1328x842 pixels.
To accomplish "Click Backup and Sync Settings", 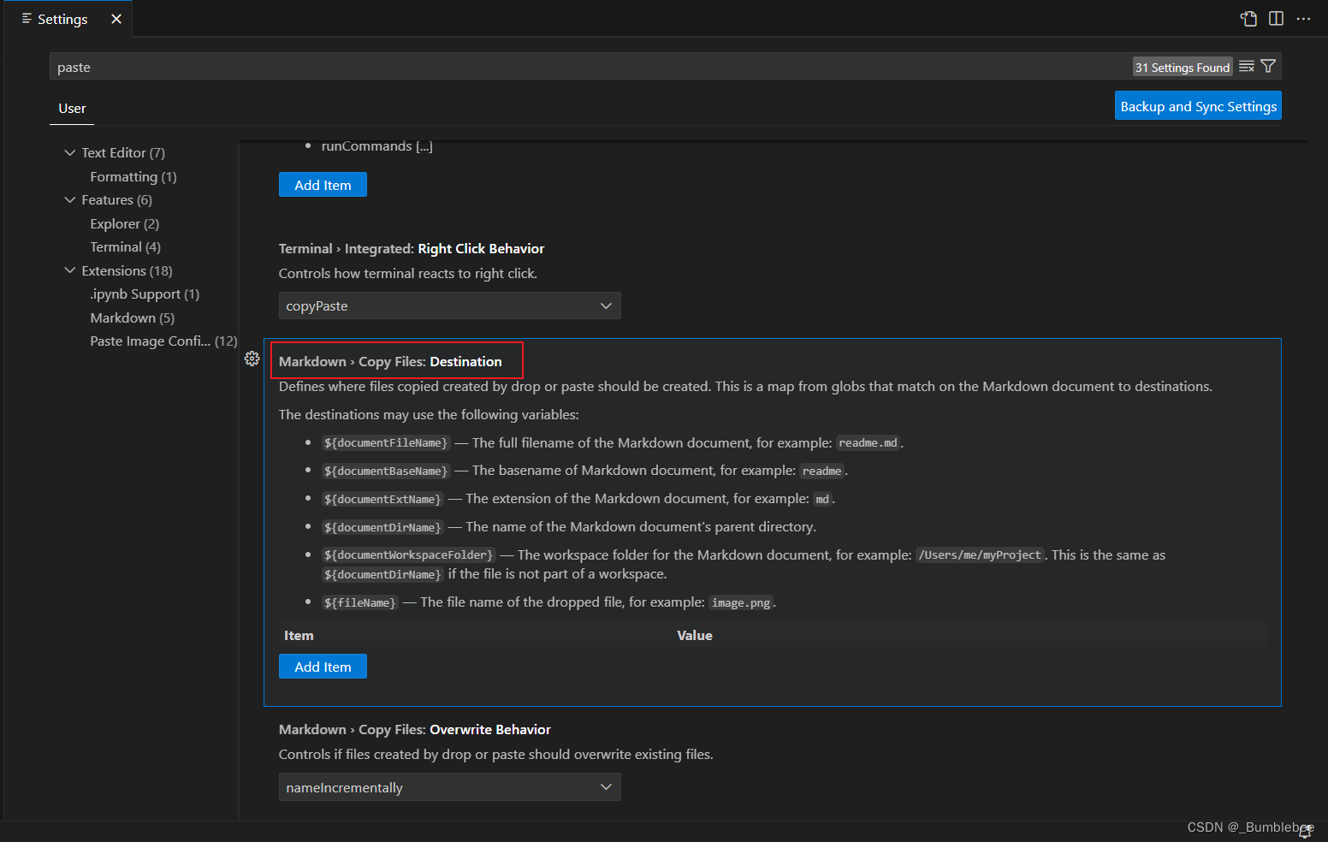I will click(x=1198, y=105).
